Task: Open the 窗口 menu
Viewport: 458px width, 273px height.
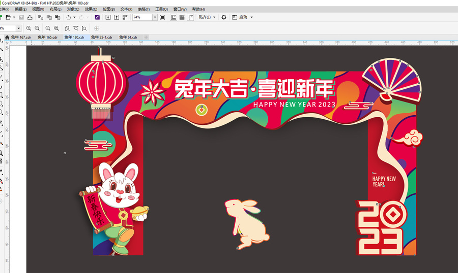Action: (180, 9)
